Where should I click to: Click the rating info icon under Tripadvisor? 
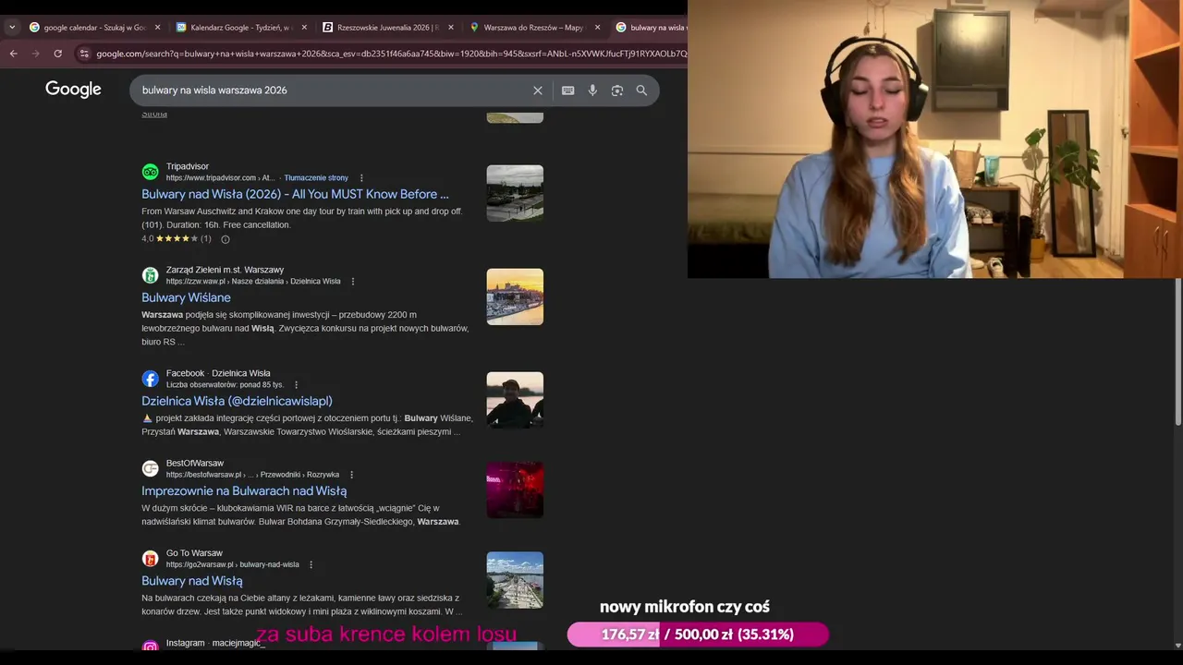pos(225,239)
